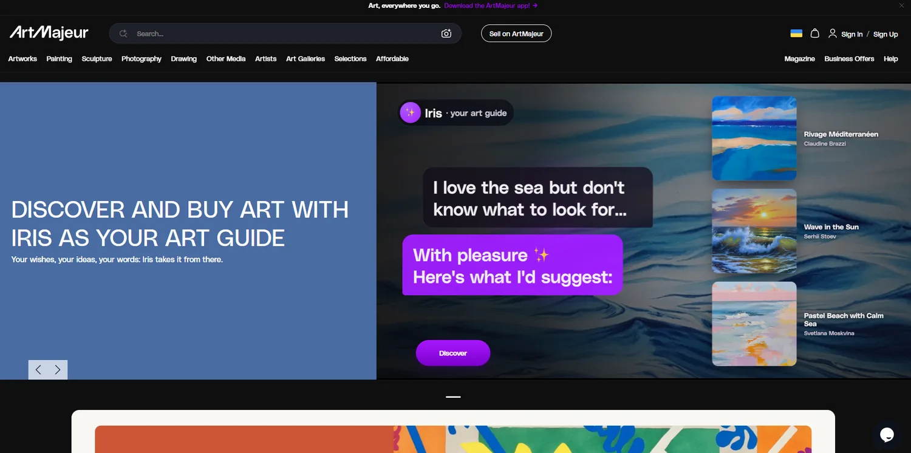Click the AI search sparkle icon
Screen dimensions: 911x453
click(x=123, y=33)
